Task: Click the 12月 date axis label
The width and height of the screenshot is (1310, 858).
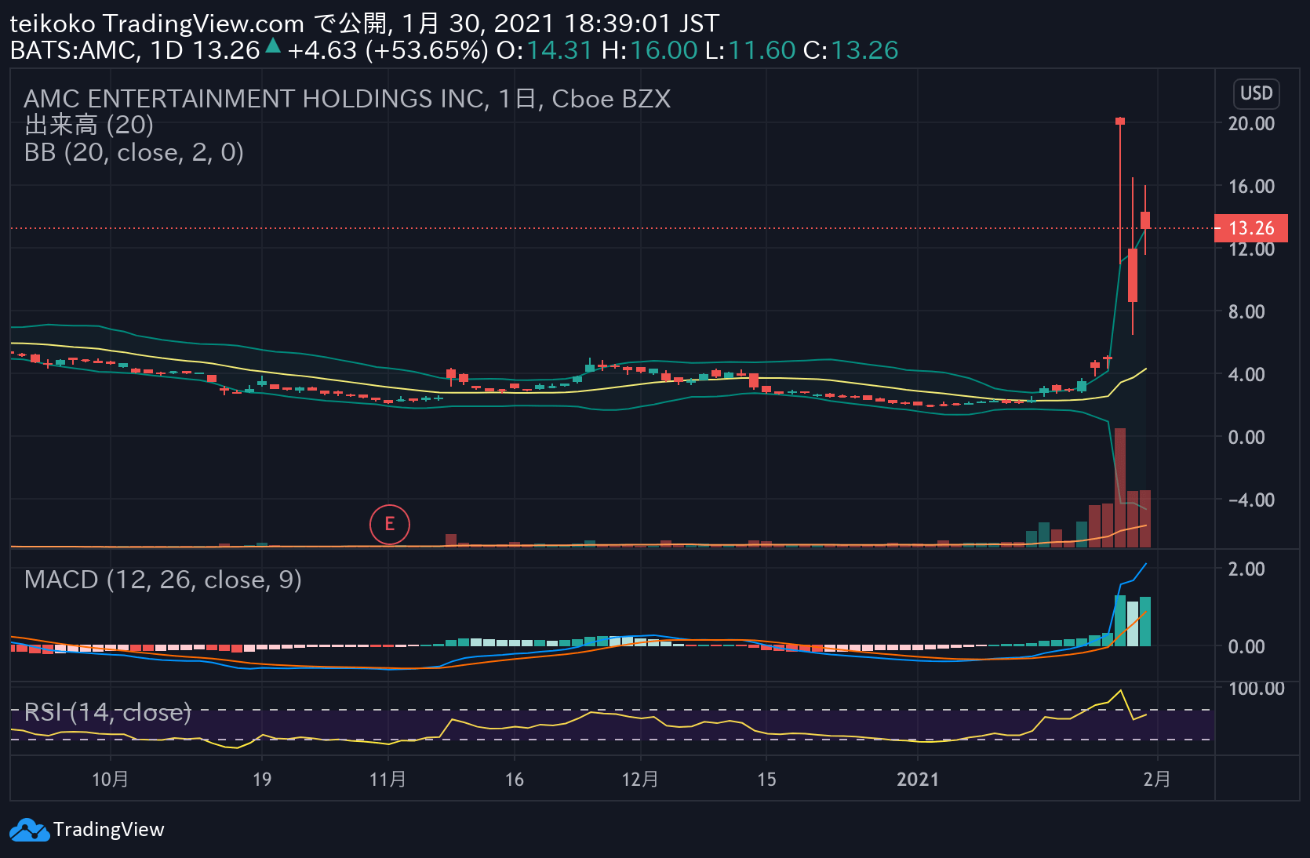Action: pos(640,780)
